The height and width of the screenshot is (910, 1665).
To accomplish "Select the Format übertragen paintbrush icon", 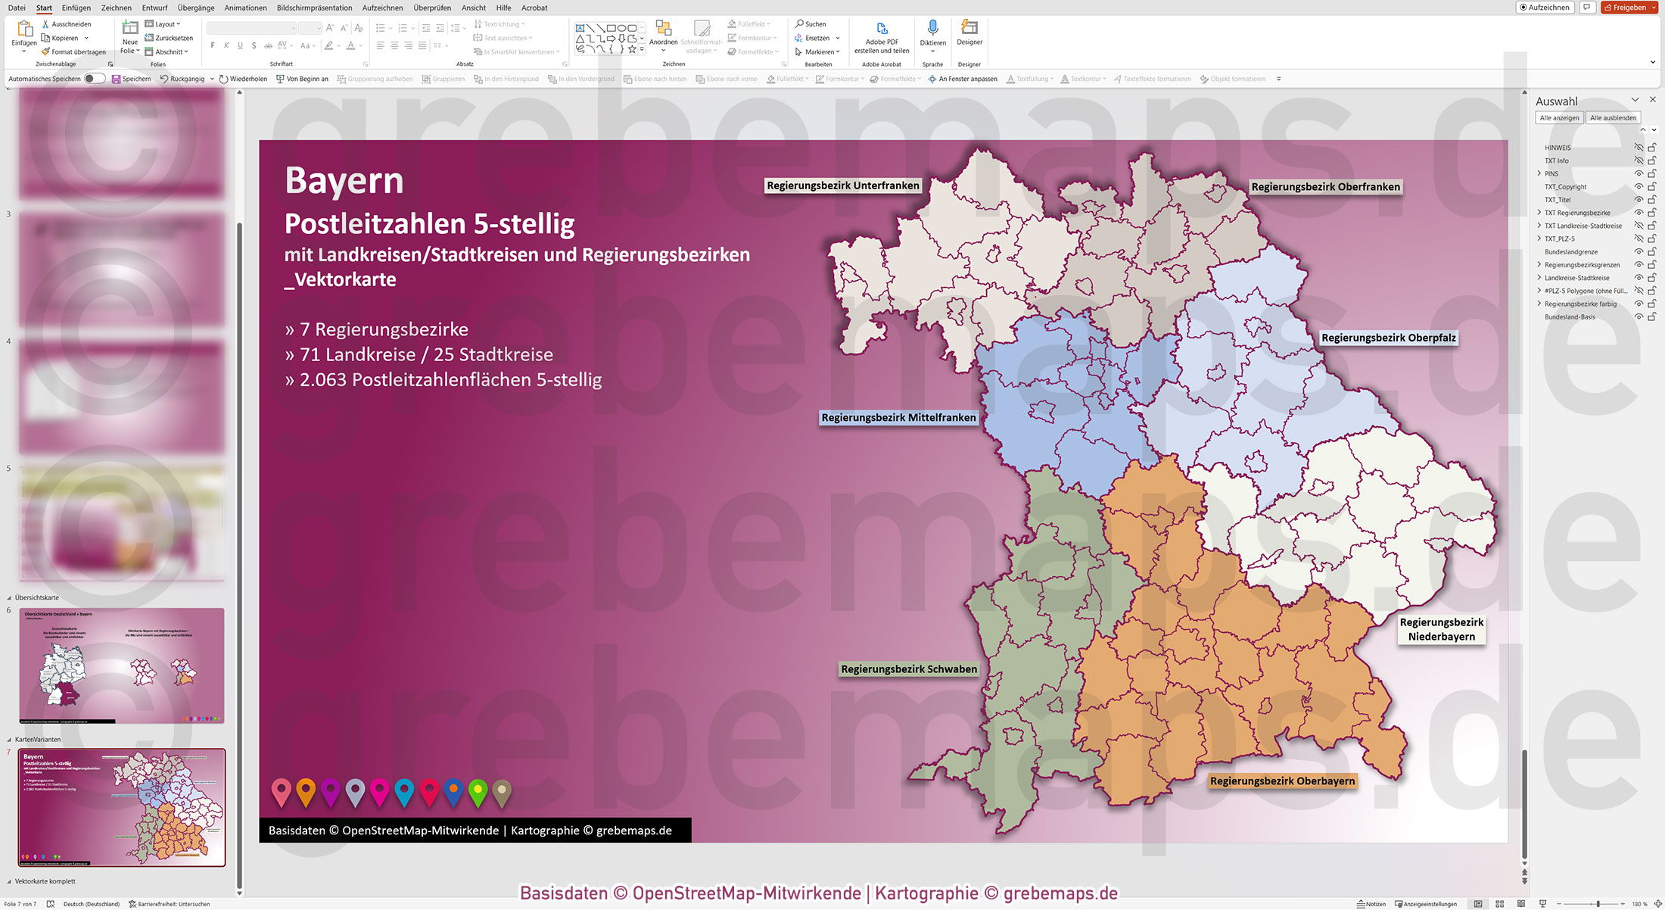I will click(x=48, y=51).
